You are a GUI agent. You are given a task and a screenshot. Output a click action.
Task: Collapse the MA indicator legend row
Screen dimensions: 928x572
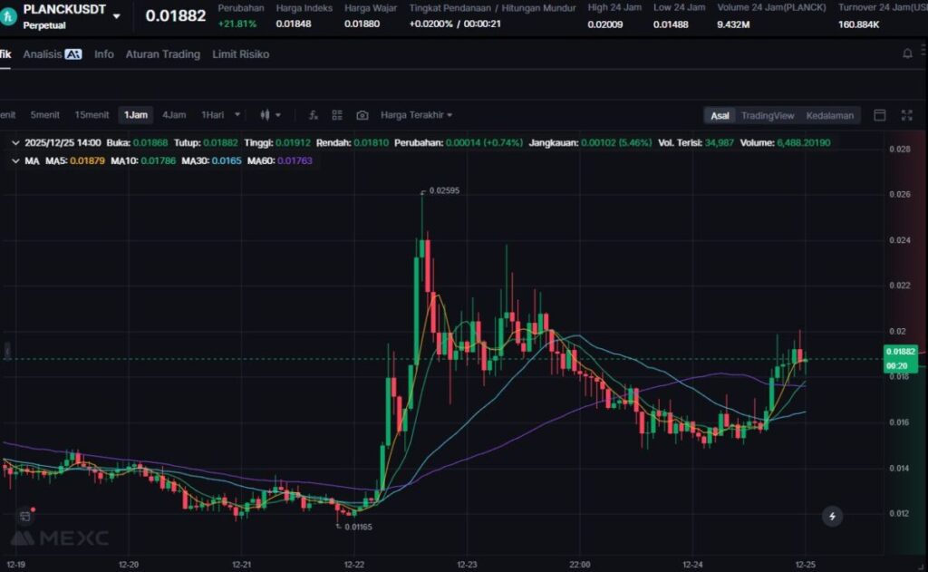(x=14, y=160)
